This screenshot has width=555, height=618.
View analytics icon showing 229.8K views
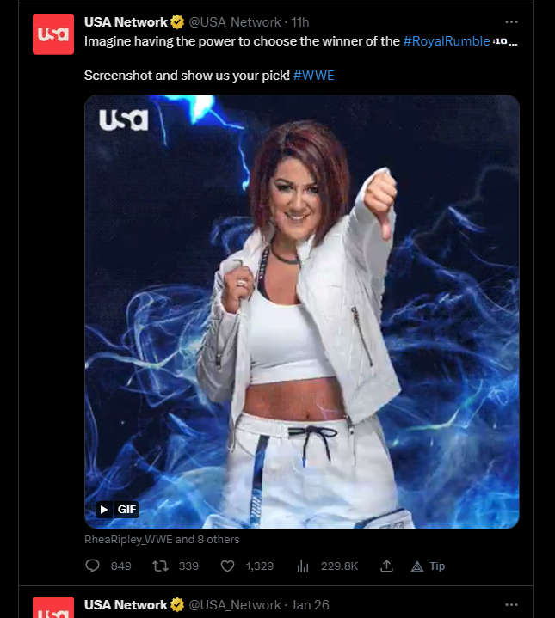click(303, 566)
